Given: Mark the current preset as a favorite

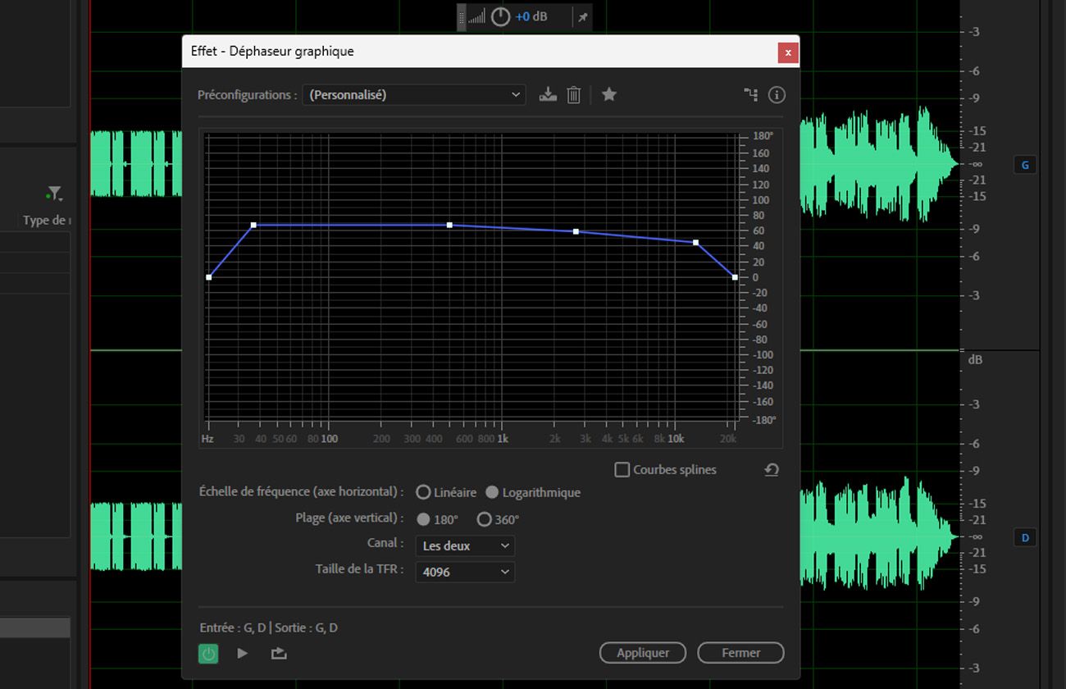Looking at the screenshot, I should click(609, 94).
